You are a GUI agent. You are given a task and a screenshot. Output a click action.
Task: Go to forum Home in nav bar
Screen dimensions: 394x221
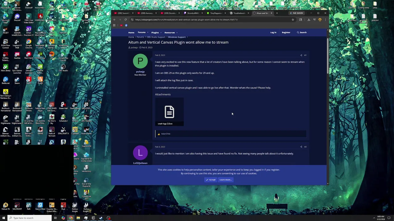coord(131,33)
